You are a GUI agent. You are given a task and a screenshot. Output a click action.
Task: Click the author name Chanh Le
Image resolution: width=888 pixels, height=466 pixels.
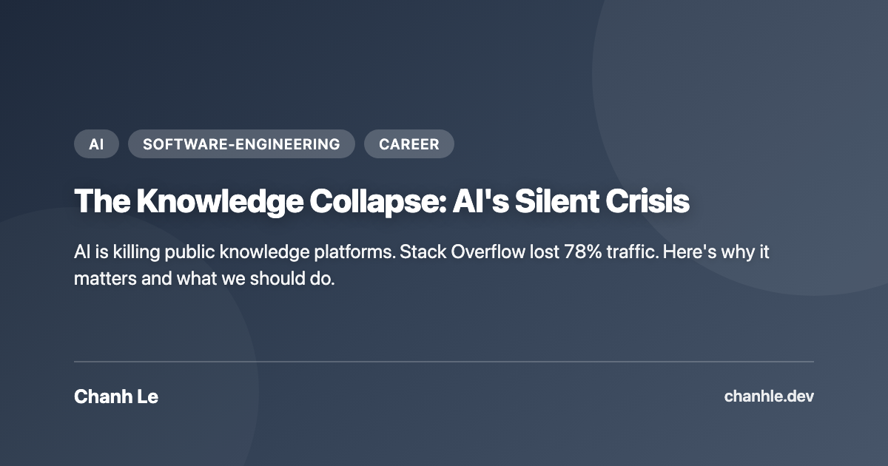(x=116, y=396)
